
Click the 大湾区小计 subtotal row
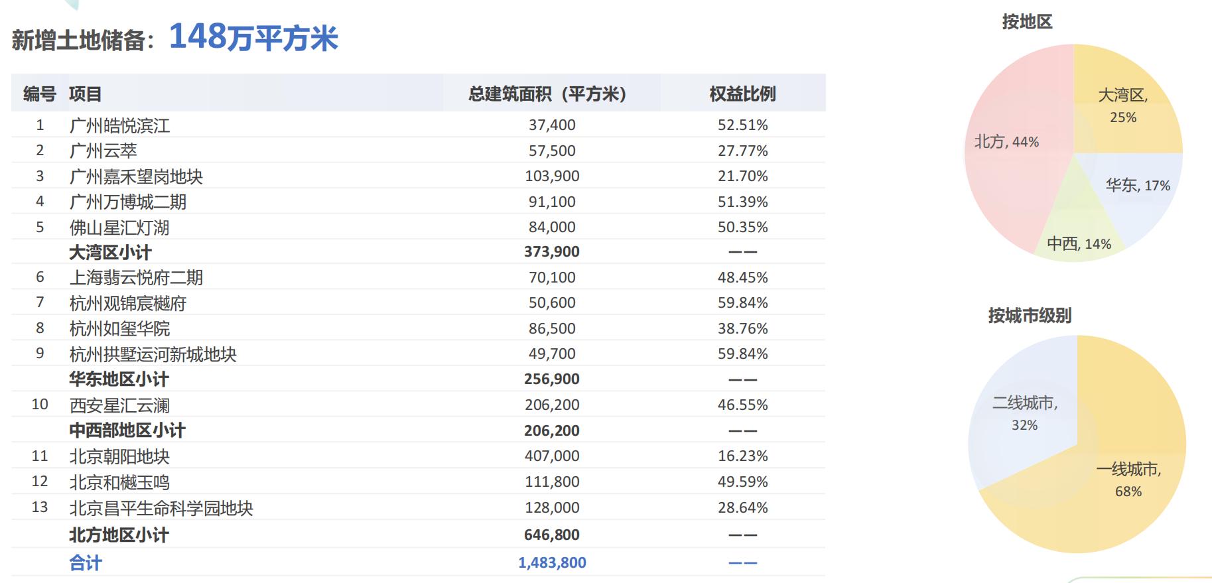pos(418,252)
